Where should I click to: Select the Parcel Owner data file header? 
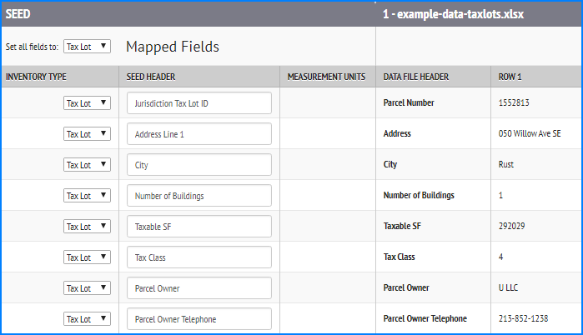click(x=406, y=287)
